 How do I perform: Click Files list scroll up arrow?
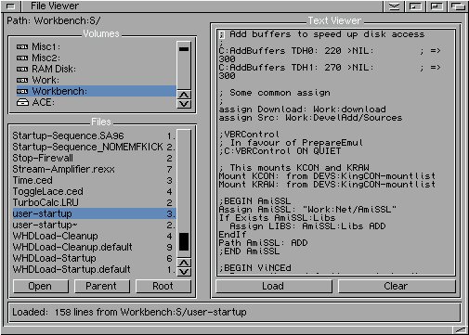pos(184,263)
